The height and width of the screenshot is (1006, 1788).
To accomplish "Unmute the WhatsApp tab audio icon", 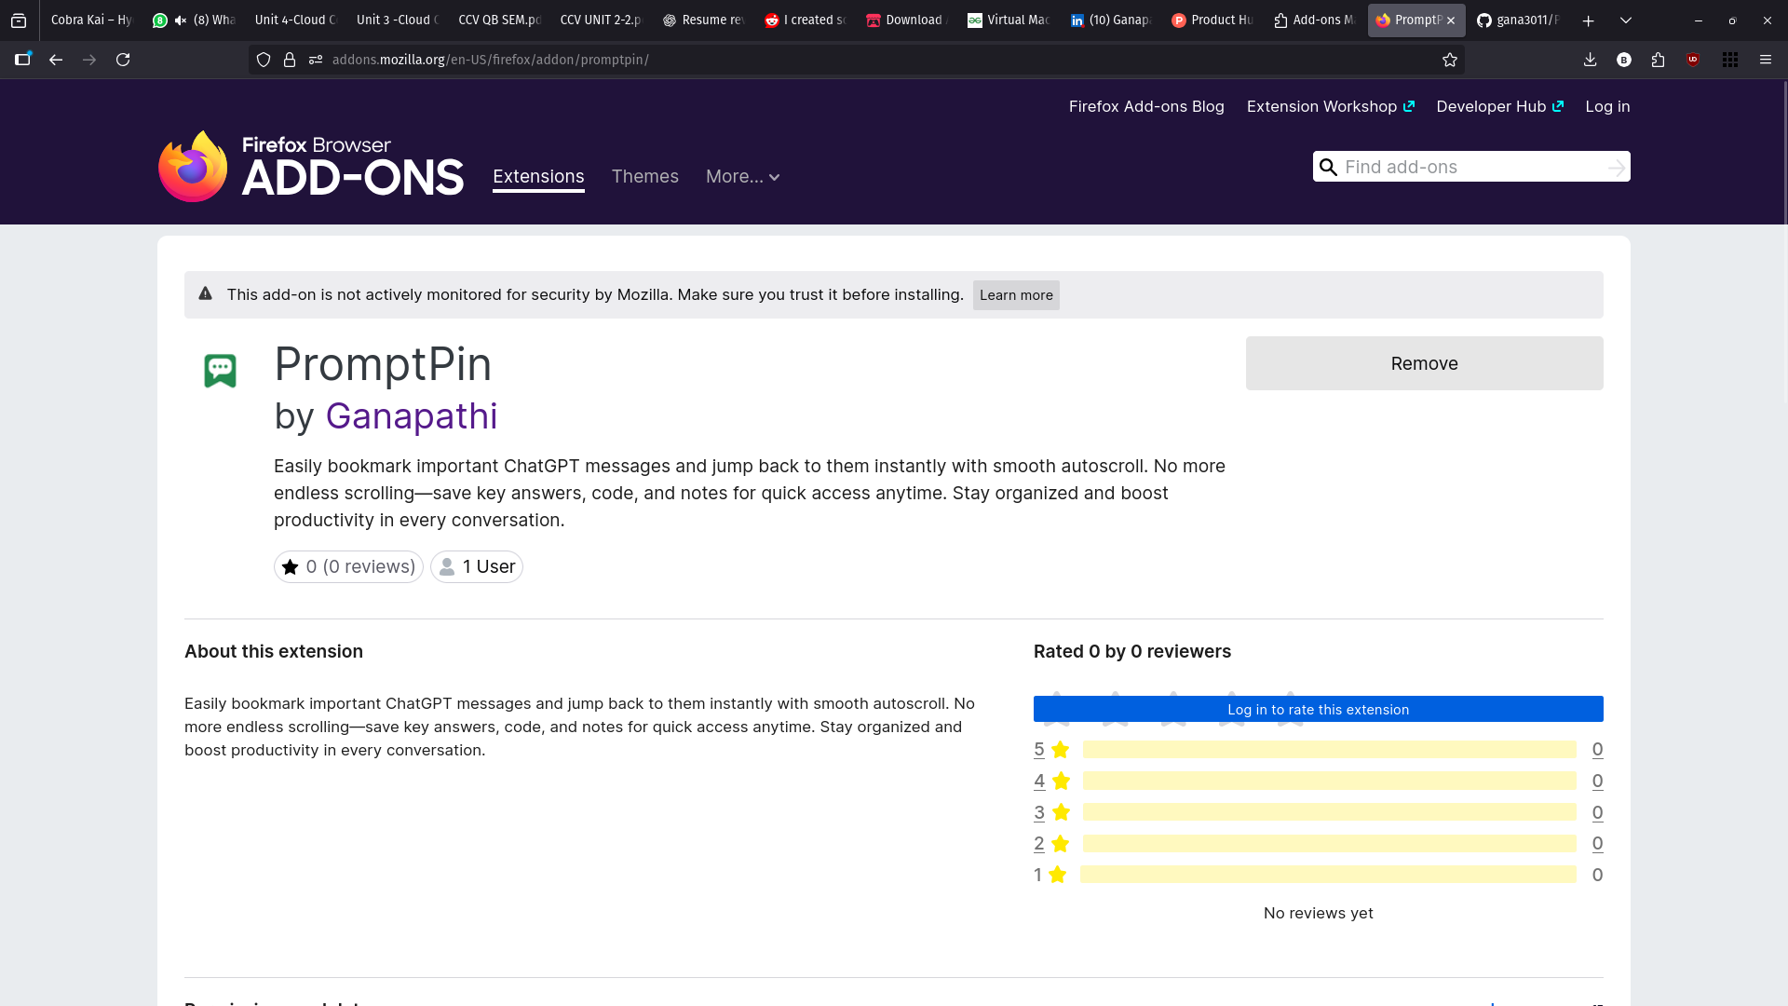I will tap(181, 20).
